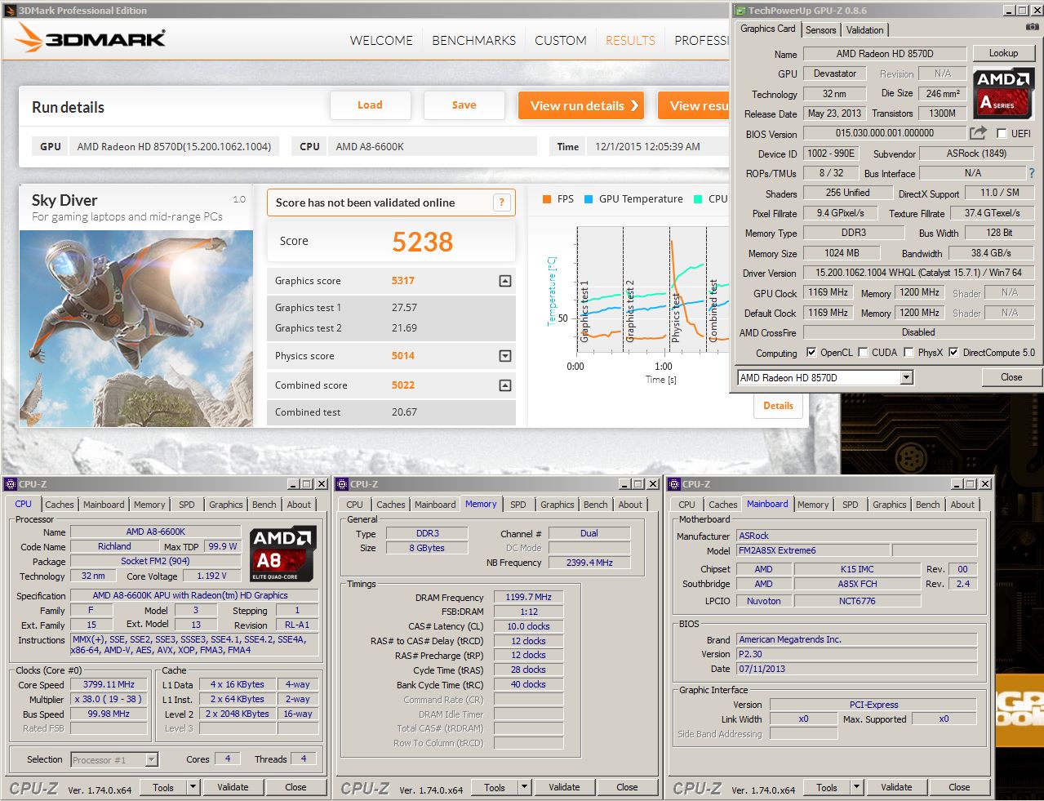The width and height of the screenshot is (1044, 801).
Task: Click the 3DMark title bar icon
Action: click(x=9, y=10)
